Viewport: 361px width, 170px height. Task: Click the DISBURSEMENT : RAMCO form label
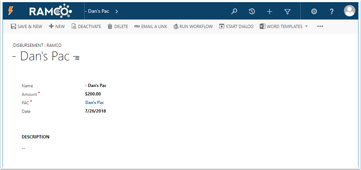tap(37, 45)
